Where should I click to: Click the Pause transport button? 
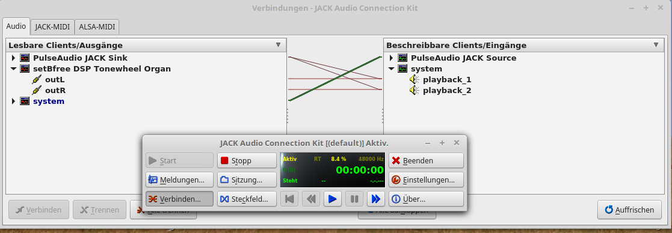click(x=354, y=199)
